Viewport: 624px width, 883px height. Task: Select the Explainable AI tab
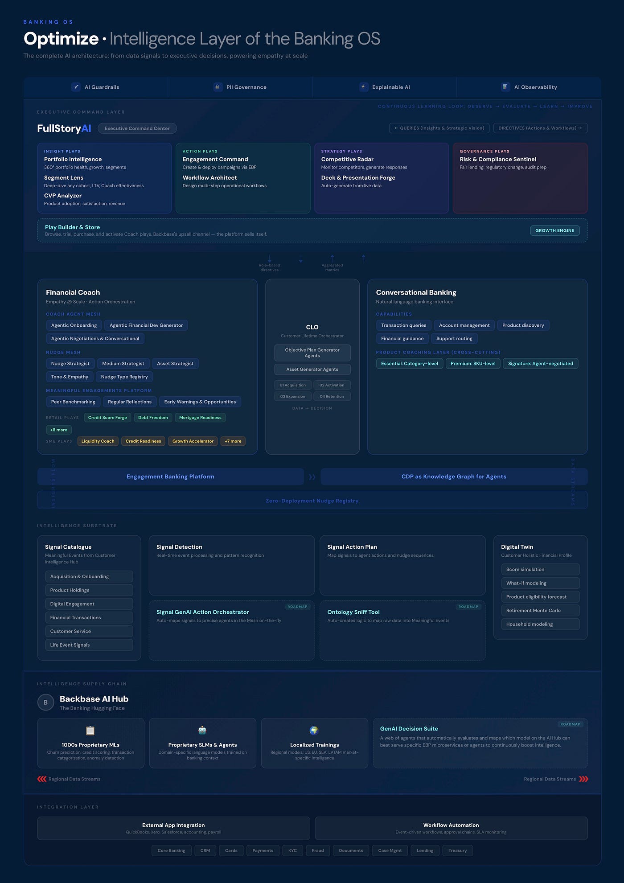tap(384, 87)
